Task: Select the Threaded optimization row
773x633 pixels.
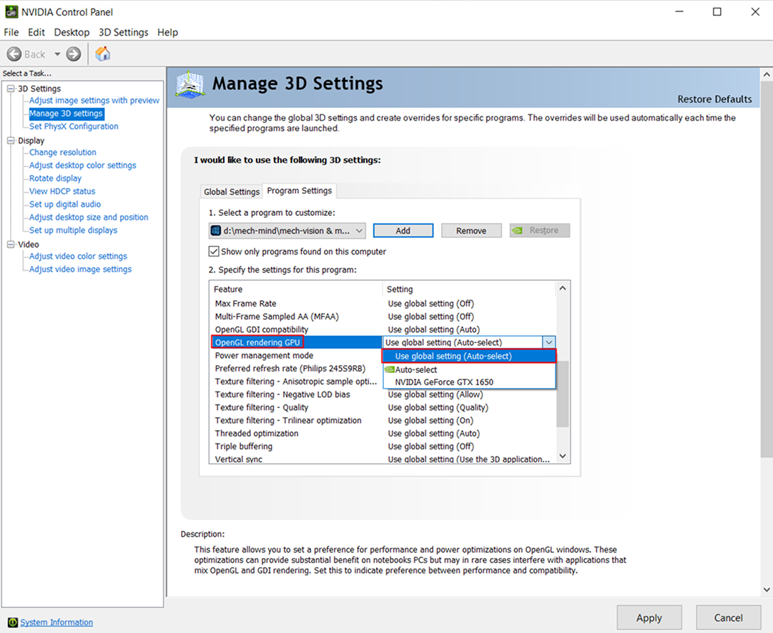Action: click(383, 434)
